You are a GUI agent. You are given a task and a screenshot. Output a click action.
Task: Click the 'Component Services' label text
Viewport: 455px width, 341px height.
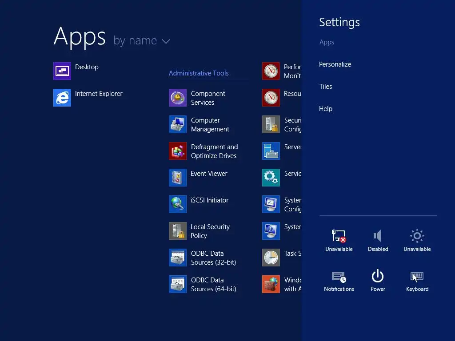(208, 98)
